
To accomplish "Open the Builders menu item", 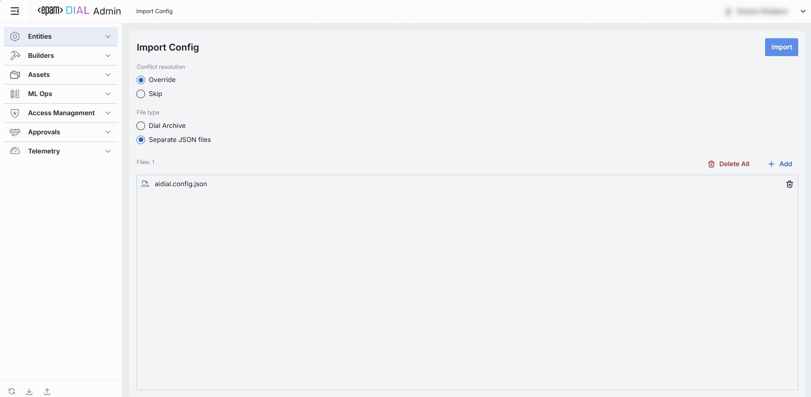I will [61, 56].
